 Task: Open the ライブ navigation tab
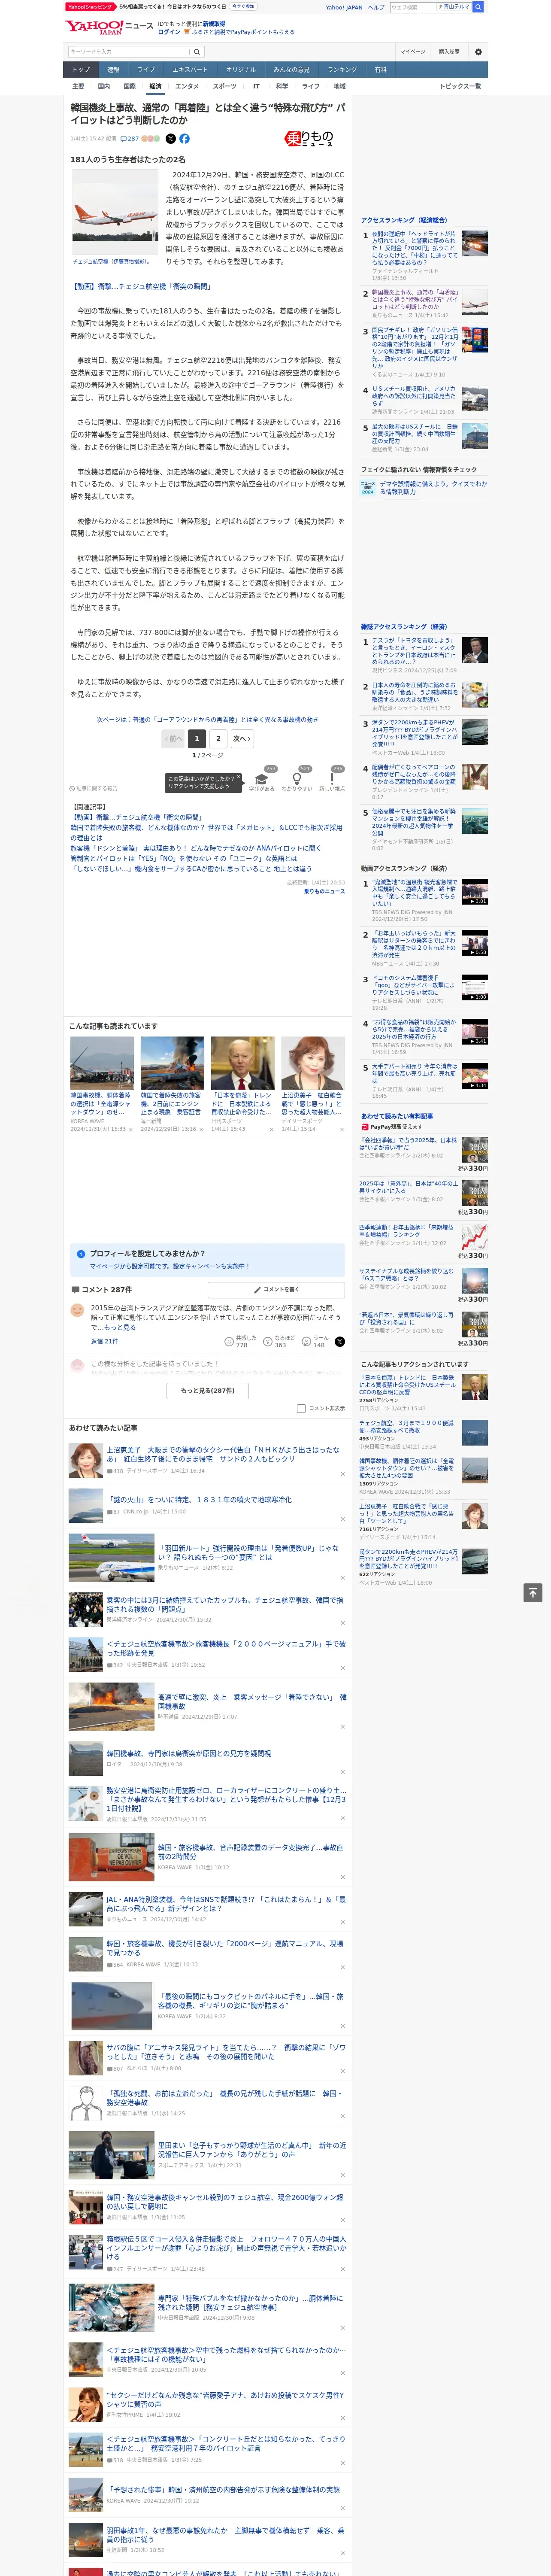tap(146, 69)
